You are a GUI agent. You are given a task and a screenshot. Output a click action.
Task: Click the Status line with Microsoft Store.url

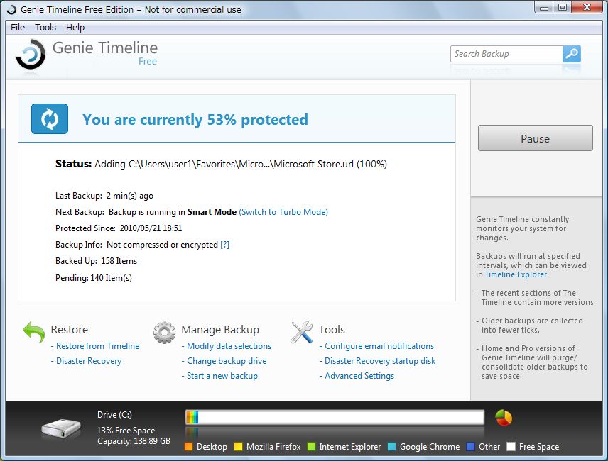(x=221, y=164)
